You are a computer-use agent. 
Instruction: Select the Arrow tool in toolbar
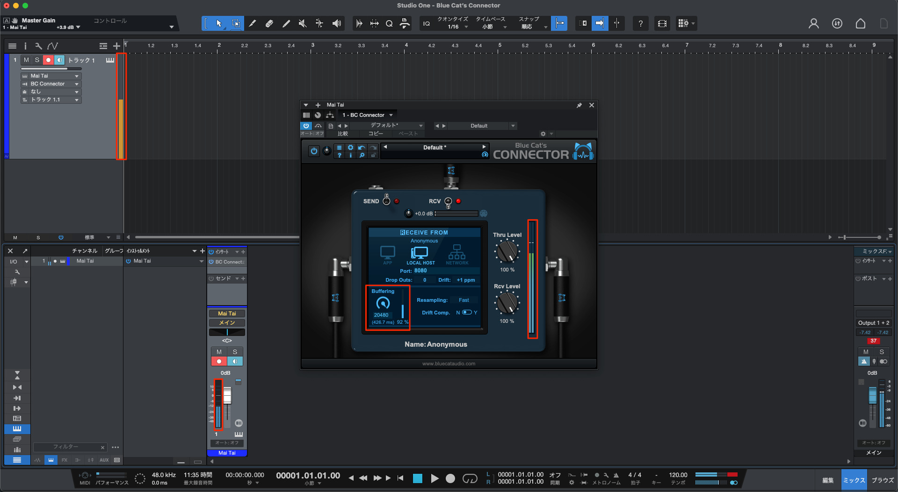coord(219,23)
